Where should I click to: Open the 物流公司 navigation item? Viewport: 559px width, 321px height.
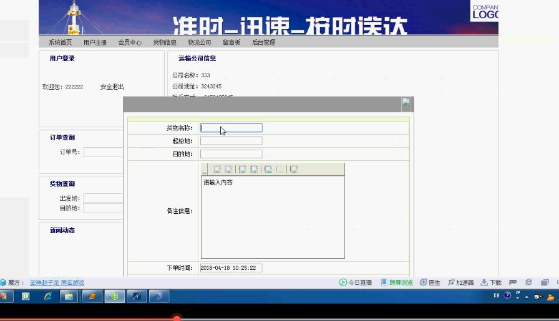pos(199,42)
